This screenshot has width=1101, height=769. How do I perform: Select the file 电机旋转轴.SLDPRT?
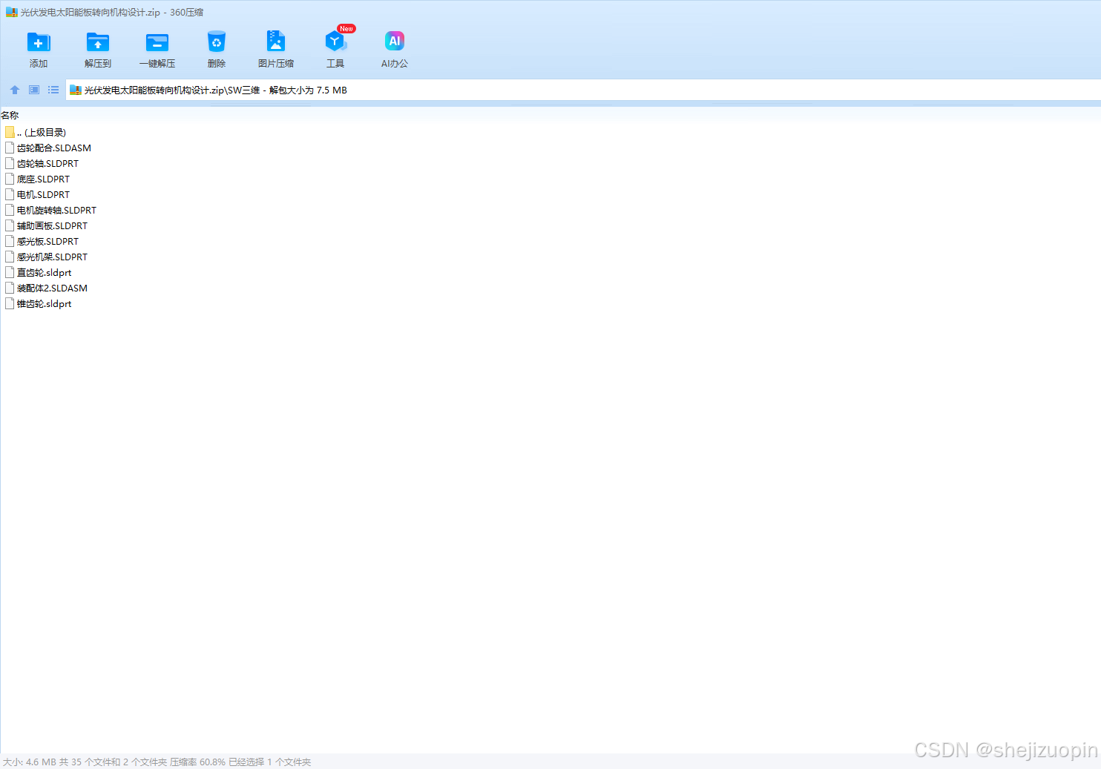coord(56,211)
